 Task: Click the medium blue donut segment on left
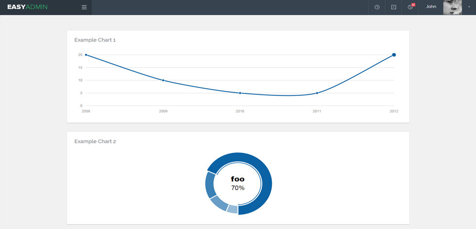210,185
